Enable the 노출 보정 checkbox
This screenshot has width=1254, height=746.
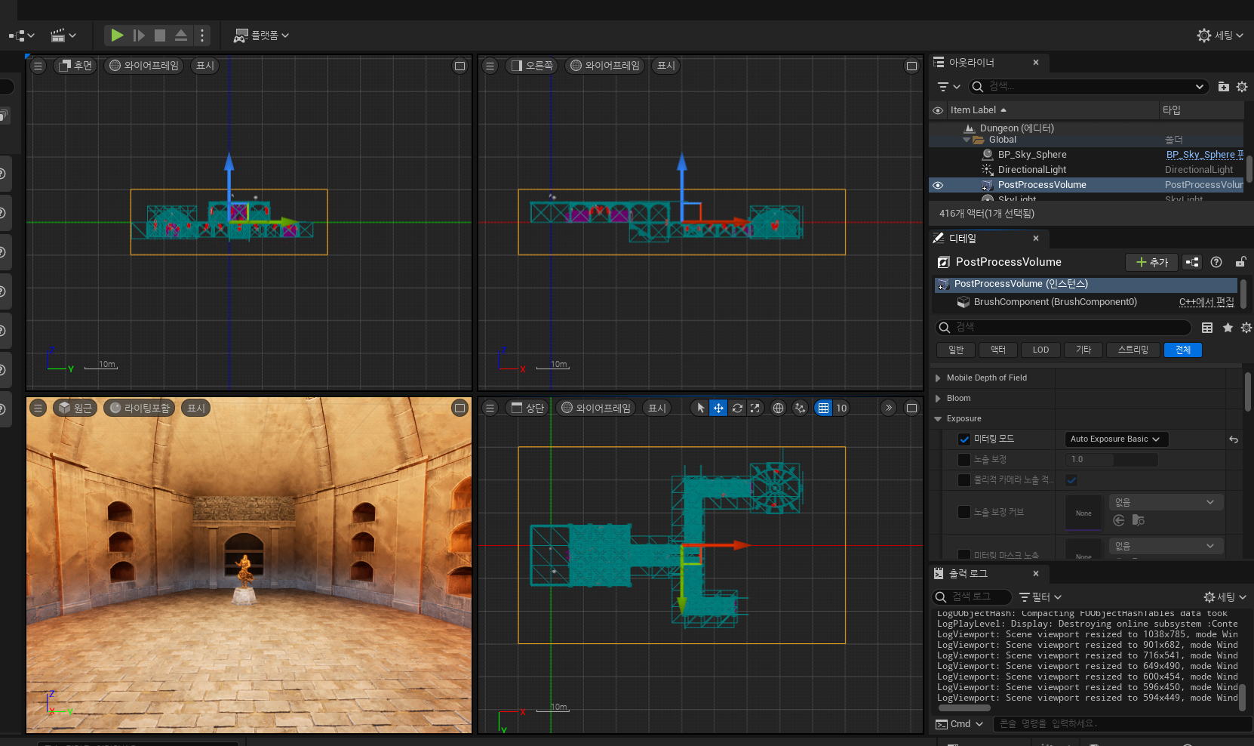964,460
